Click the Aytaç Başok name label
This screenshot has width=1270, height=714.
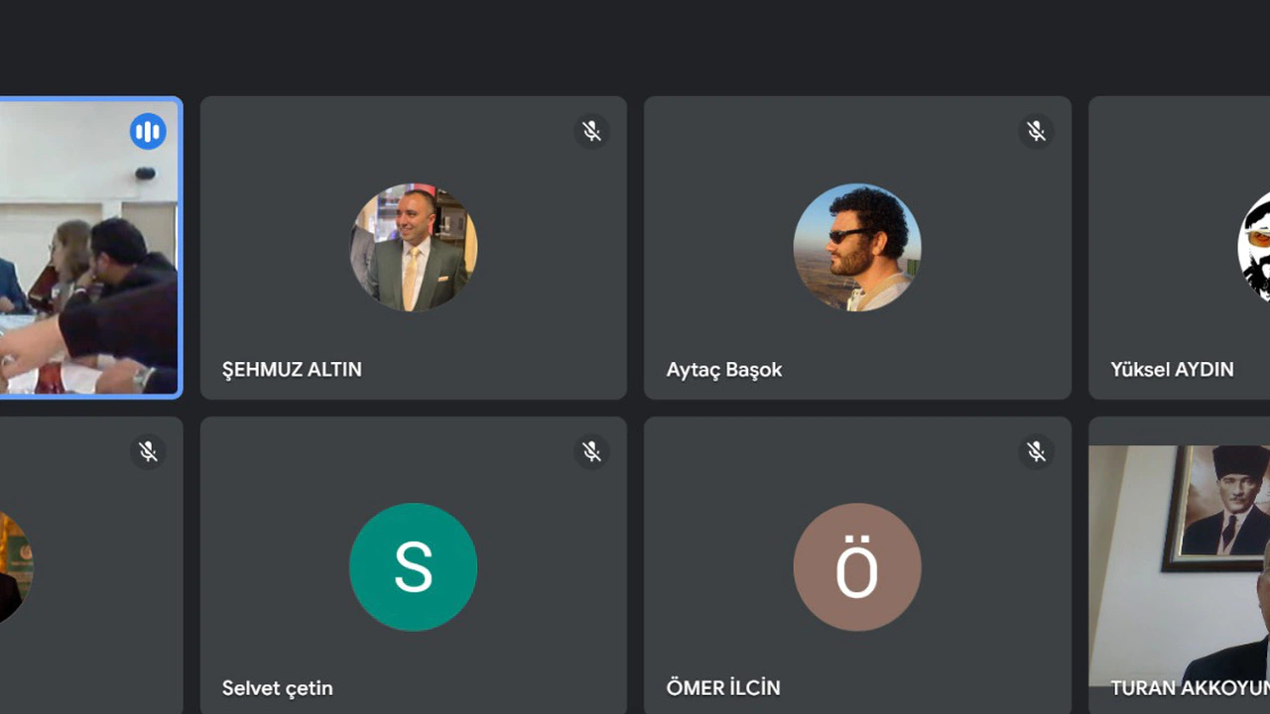[x=724, y=370]
